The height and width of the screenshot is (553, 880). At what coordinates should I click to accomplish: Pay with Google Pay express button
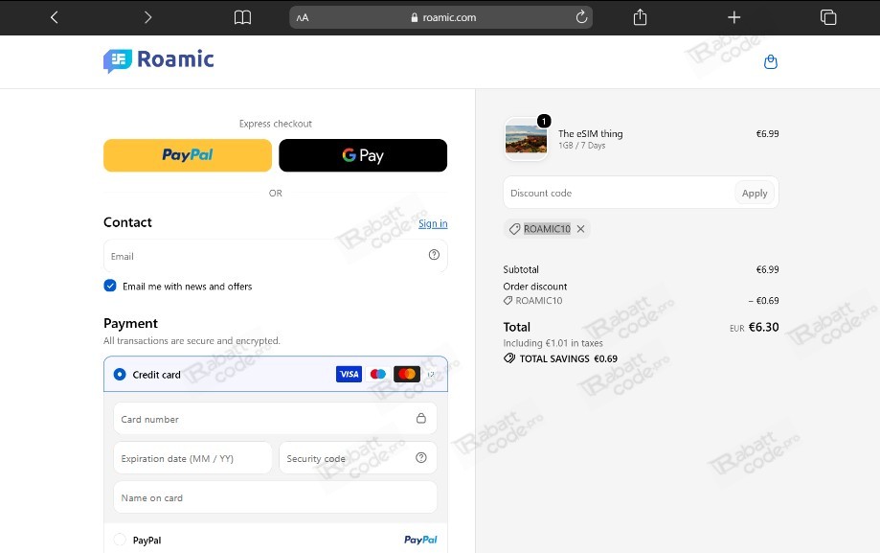click(x=363, y=155)
